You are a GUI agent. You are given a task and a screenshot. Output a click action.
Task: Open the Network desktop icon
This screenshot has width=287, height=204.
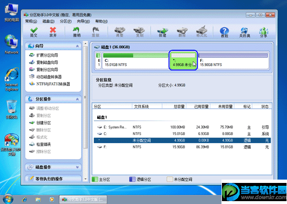coord(11,44)
